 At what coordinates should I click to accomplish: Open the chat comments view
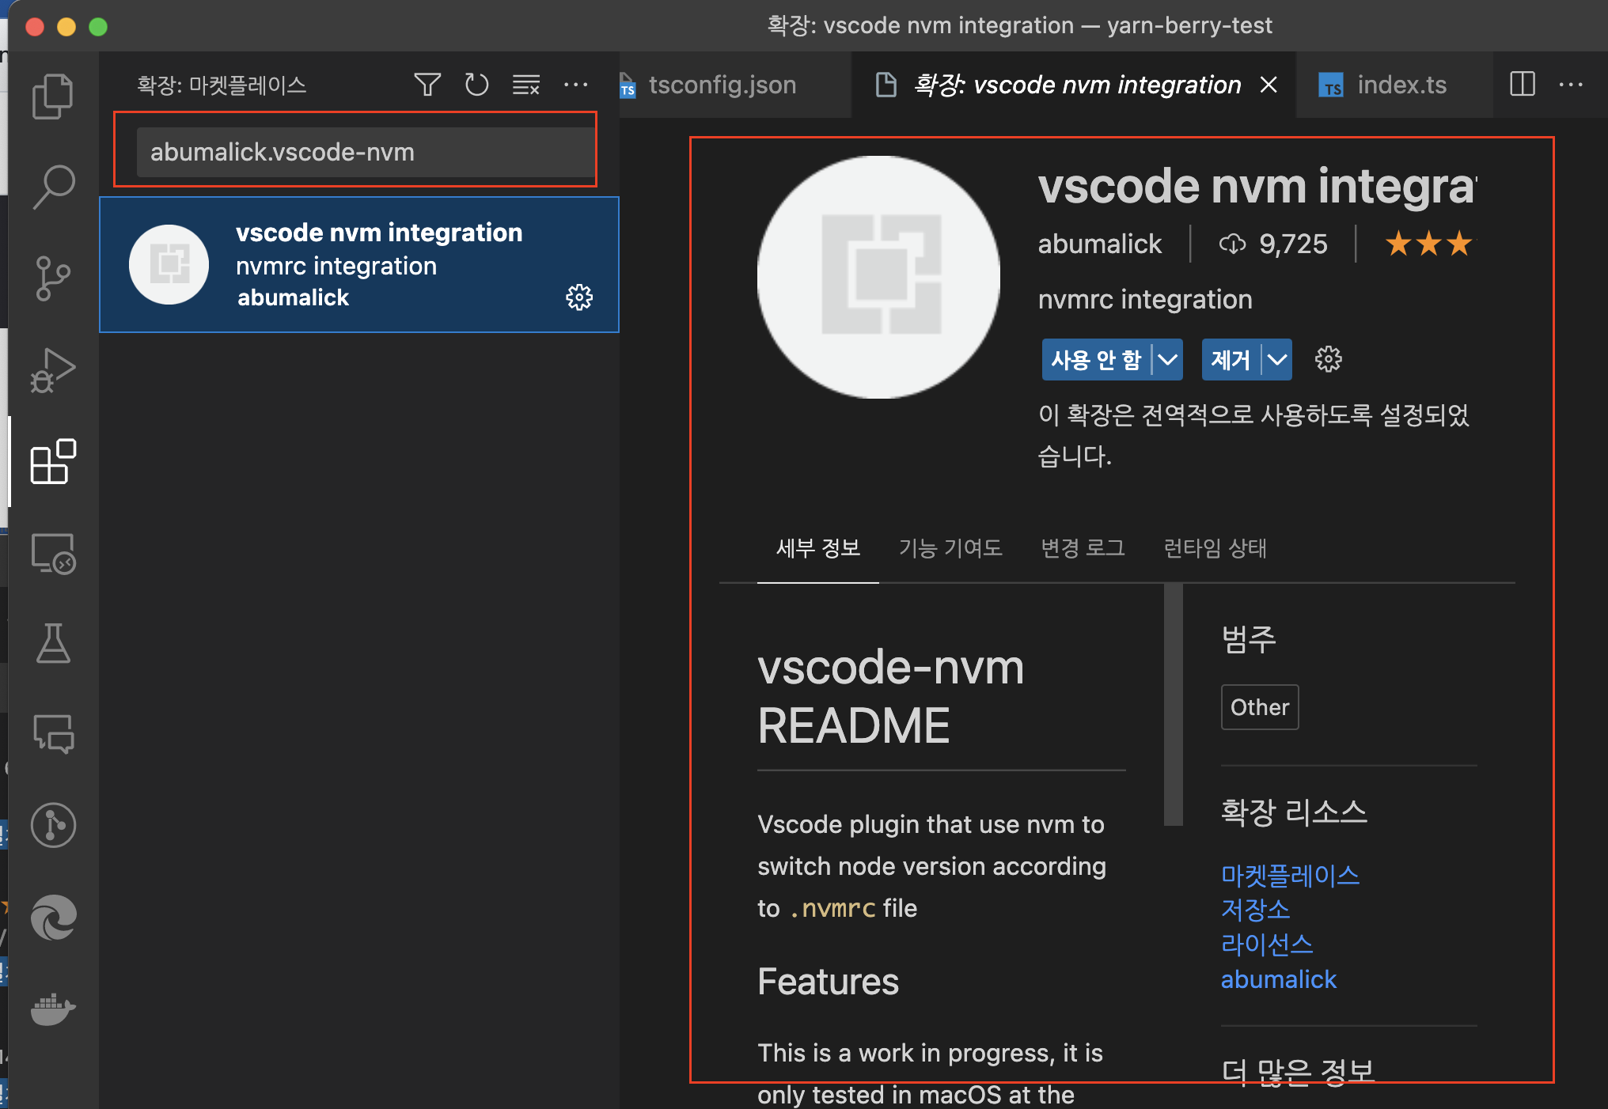(53, 734)
